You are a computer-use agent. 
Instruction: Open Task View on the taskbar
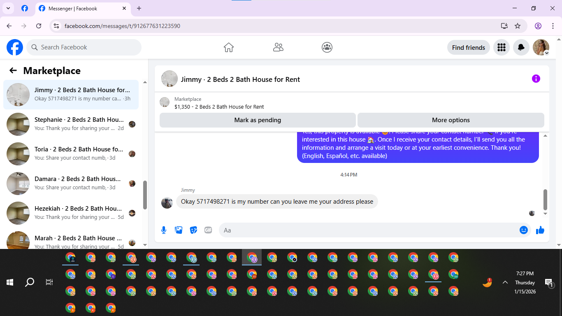tap(49, 282)
